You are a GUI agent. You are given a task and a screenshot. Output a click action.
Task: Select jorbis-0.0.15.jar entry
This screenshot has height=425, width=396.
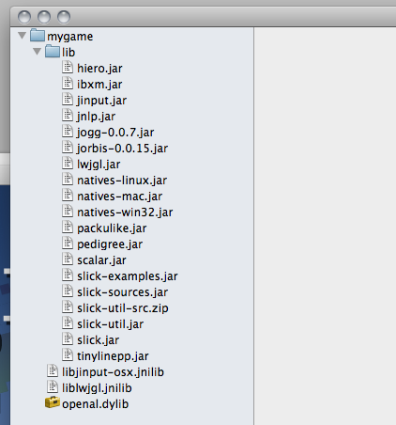tap(122, 149)
